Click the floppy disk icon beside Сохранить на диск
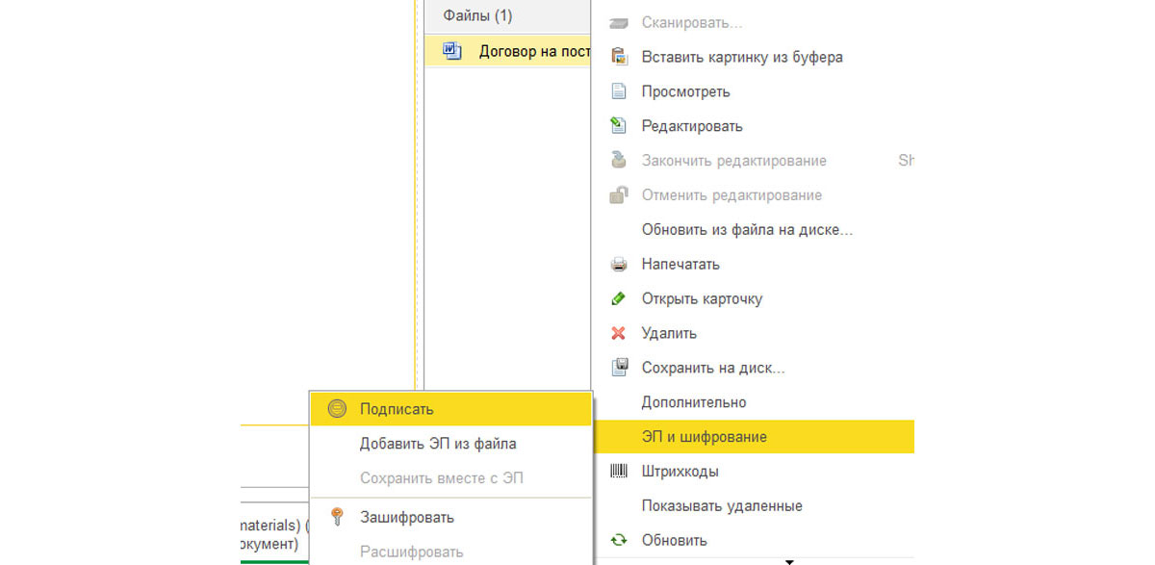Image resolution: width=1155 pixels, height=565 pixels. click(x=621, y=367)
